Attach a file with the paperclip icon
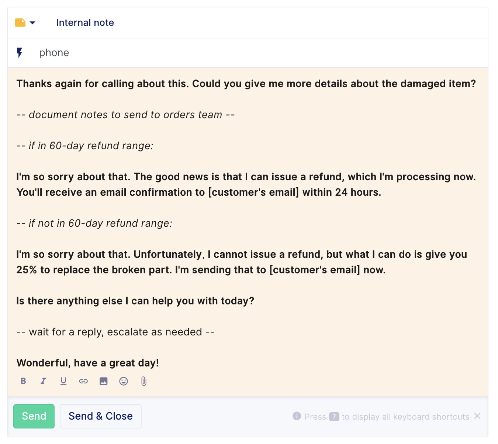498x444 pixels. (x=144, y=381)
